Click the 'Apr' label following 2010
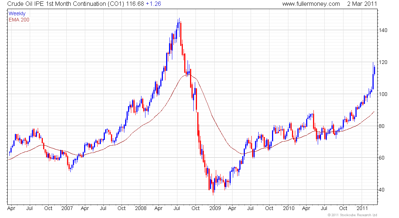The width and height of the screenshot is (399, 218). coord(306,208)
